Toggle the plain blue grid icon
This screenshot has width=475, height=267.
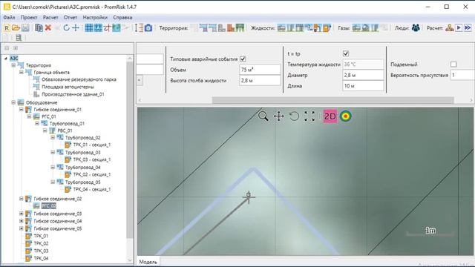[x=89, y=28]
